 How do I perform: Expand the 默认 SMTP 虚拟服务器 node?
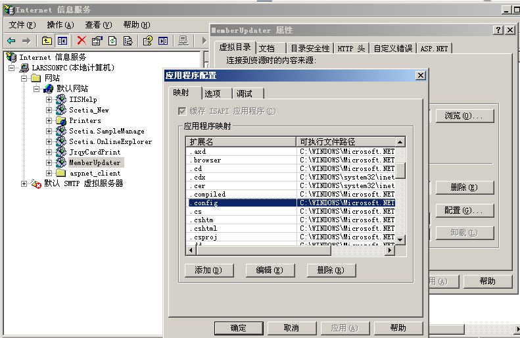click(24, 183)
